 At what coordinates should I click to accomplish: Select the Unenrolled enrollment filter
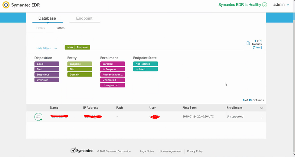(x=113, y=80)
